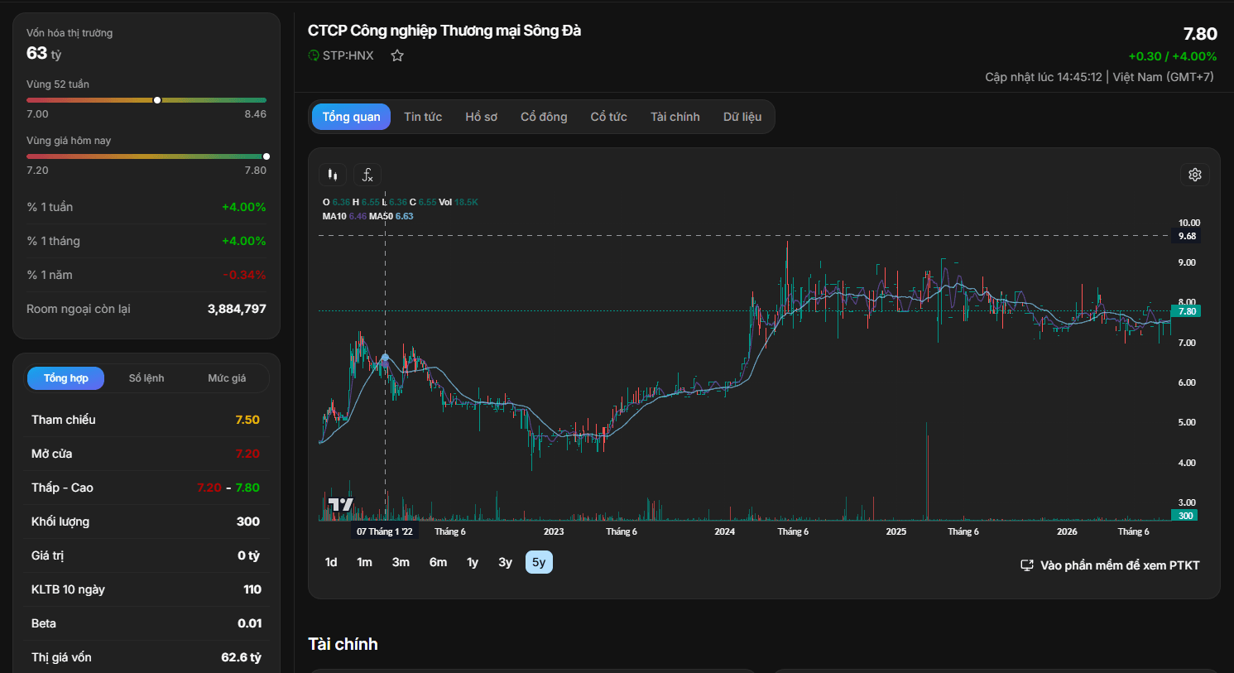Click the 7.80 current price label on axis
This screenshot has width=1234, height=673.
click(x=1187, y=311)
